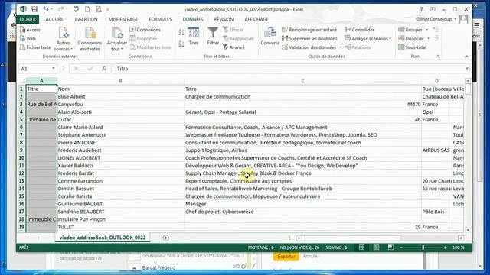
Task: Sort A to Z ascending
Action: (181, 32)
